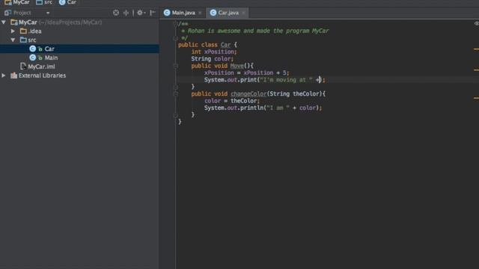Viewport: 479px width, 269px height.
Task: Click the 'color = theColor;' line
Action: (x=232, y=101)
